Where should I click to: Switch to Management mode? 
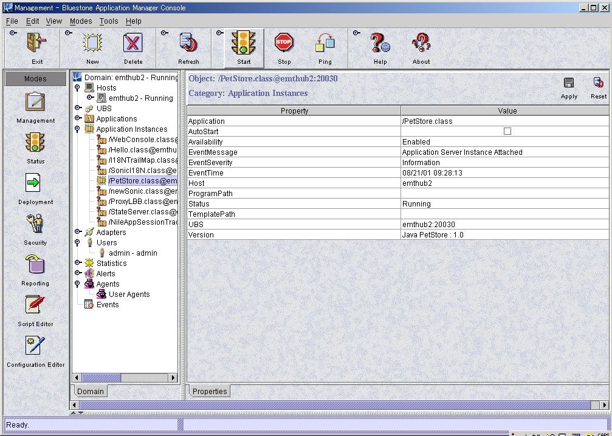click(35, 102)
